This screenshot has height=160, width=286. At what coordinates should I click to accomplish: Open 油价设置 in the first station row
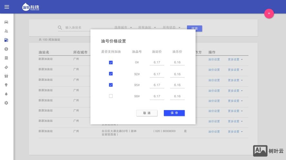click(214, 60)
